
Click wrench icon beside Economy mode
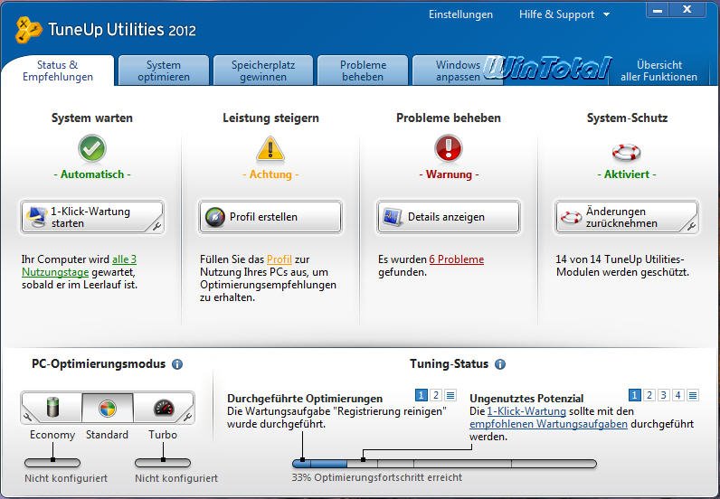pyautogui.click(x=27, y=417)
